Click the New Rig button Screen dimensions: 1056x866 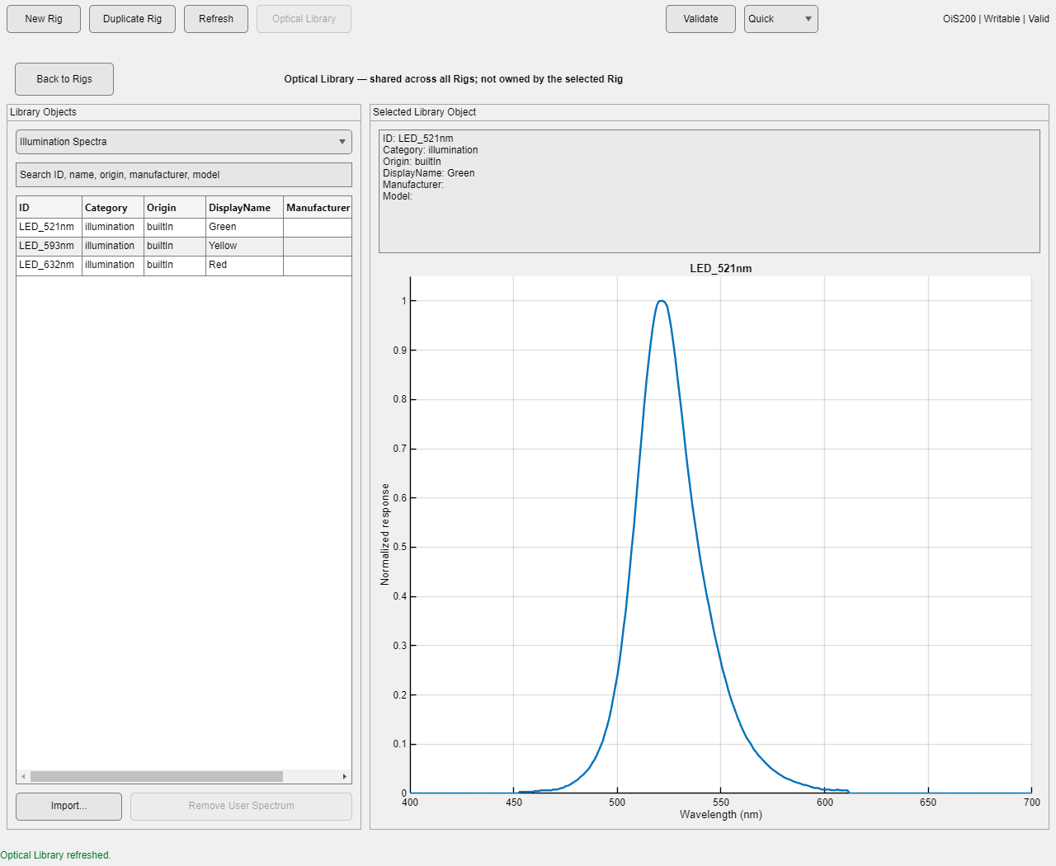pos(44,19)
